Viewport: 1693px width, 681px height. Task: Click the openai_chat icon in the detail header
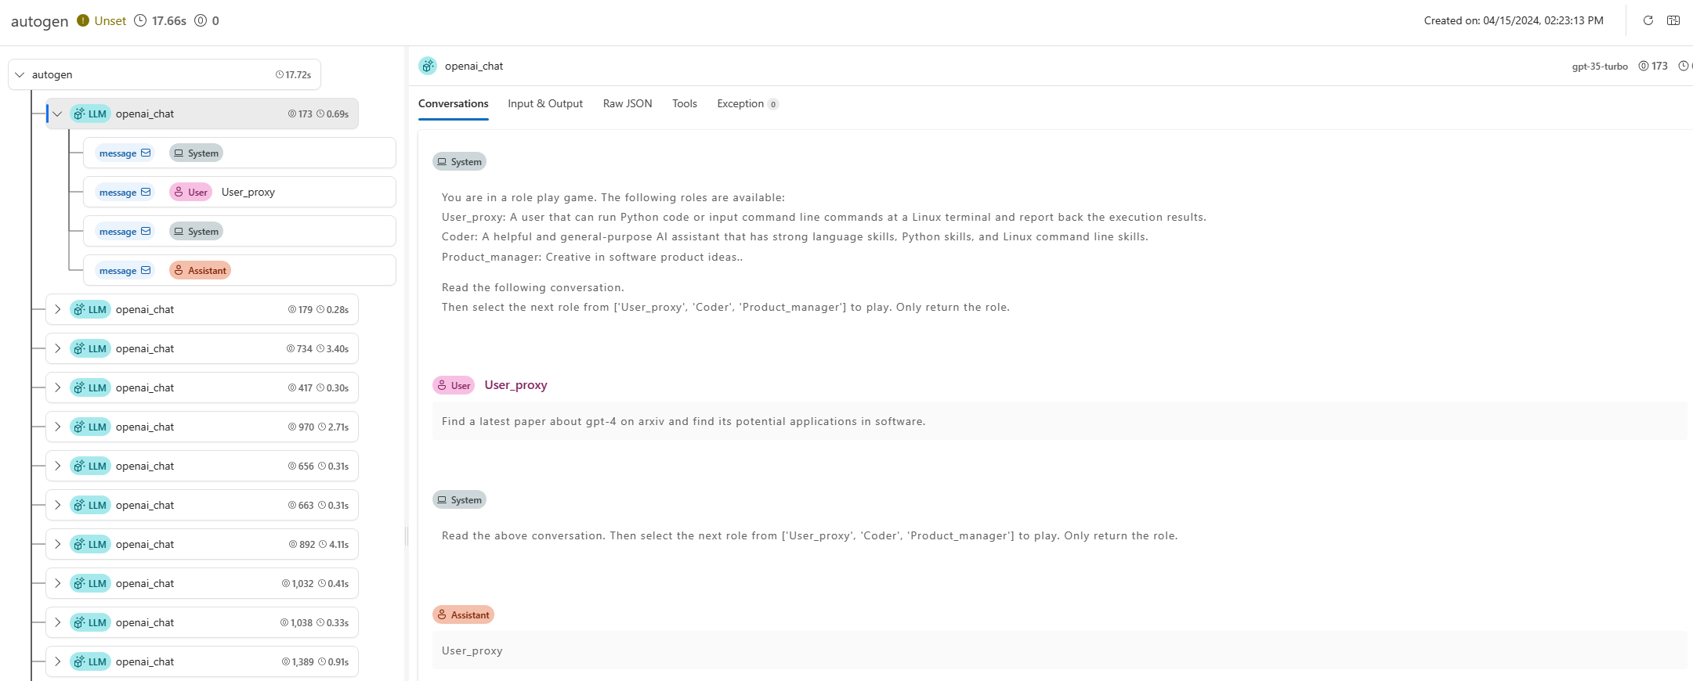pyautogui.click(x=428, y=66)
